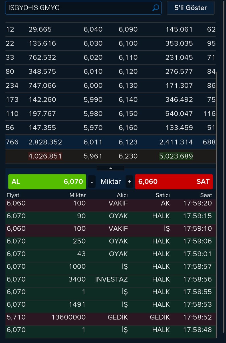Screen dimensions: 226x343
Task: Select bid price 6,030
Action: (x=93, y=43)
